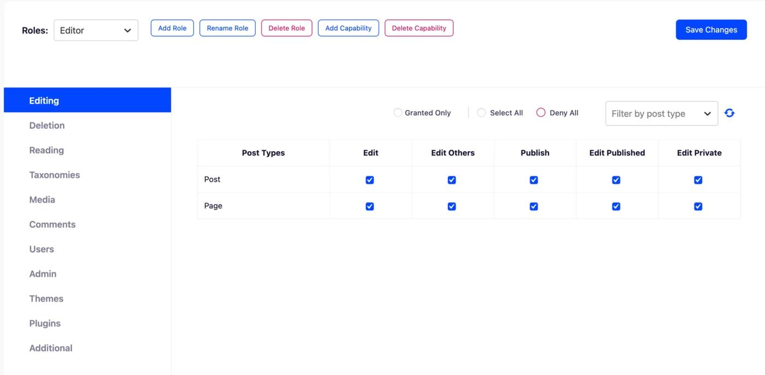Click the Edit Private column header

coord(699,153)
